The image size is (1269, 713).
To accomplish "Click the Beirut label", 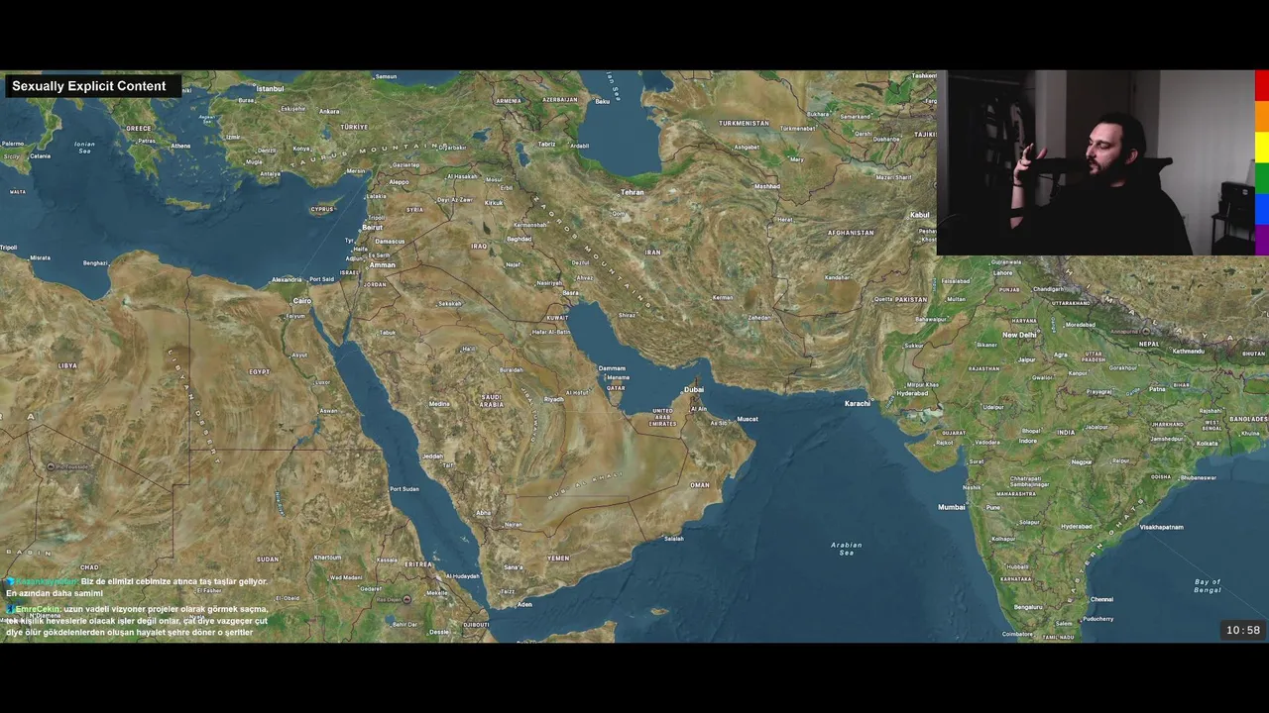I will point(372,227).
